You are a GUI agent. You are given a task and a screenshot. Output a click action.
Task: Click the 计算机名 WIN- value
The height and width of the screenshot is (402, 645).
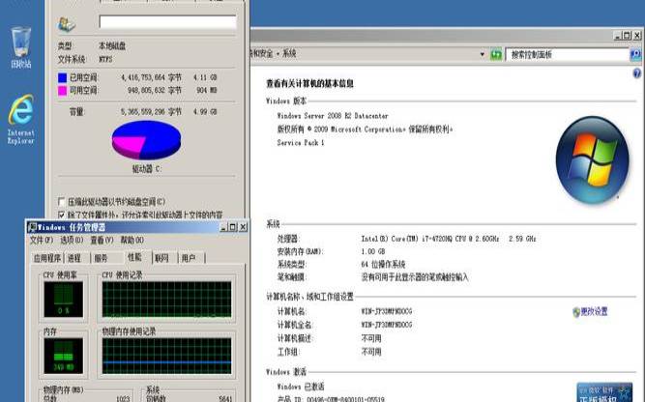pos(387,311)
